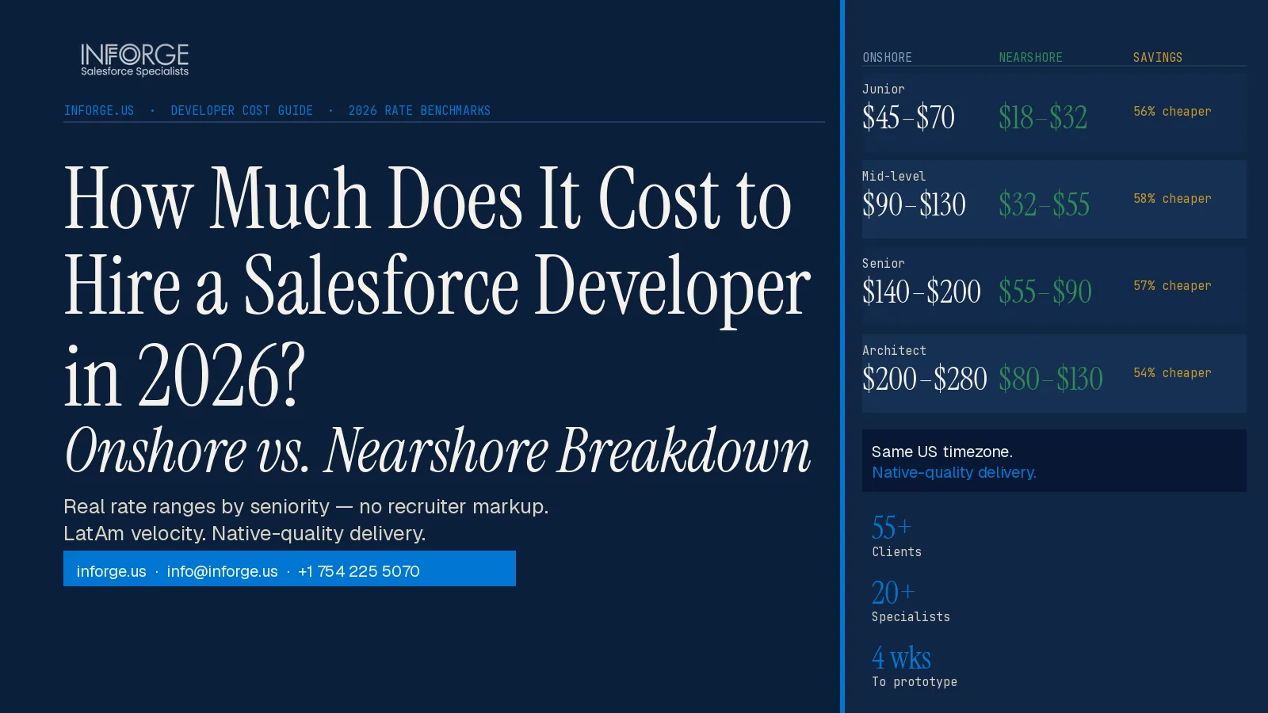Click the NEARSHORE column header
This screenshot has width=1268, height=713.
(1030, 58)
